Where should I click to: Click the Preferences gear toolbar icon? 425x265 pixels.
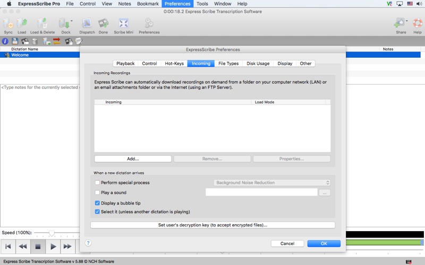pos(149,26)
